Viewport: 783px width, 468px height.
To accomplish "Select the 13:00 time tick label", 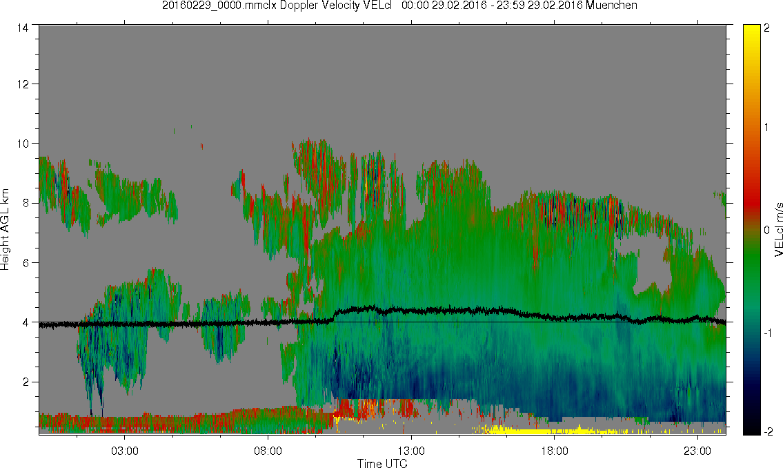I will tap(411, 451).
